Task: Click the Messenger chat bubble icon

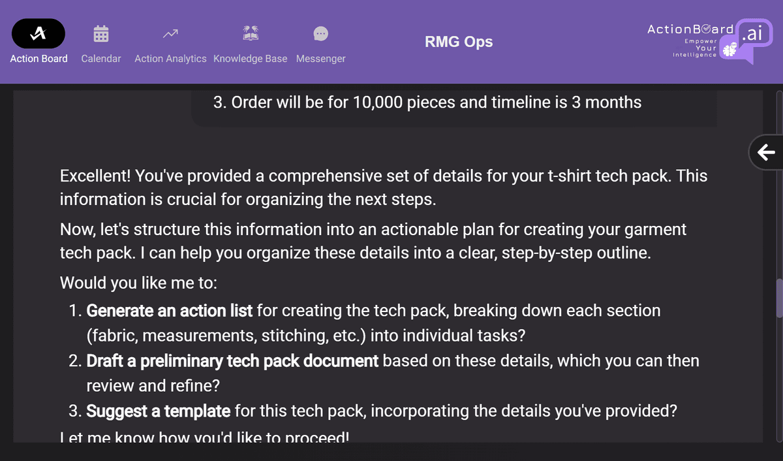Action: point(321,33)
